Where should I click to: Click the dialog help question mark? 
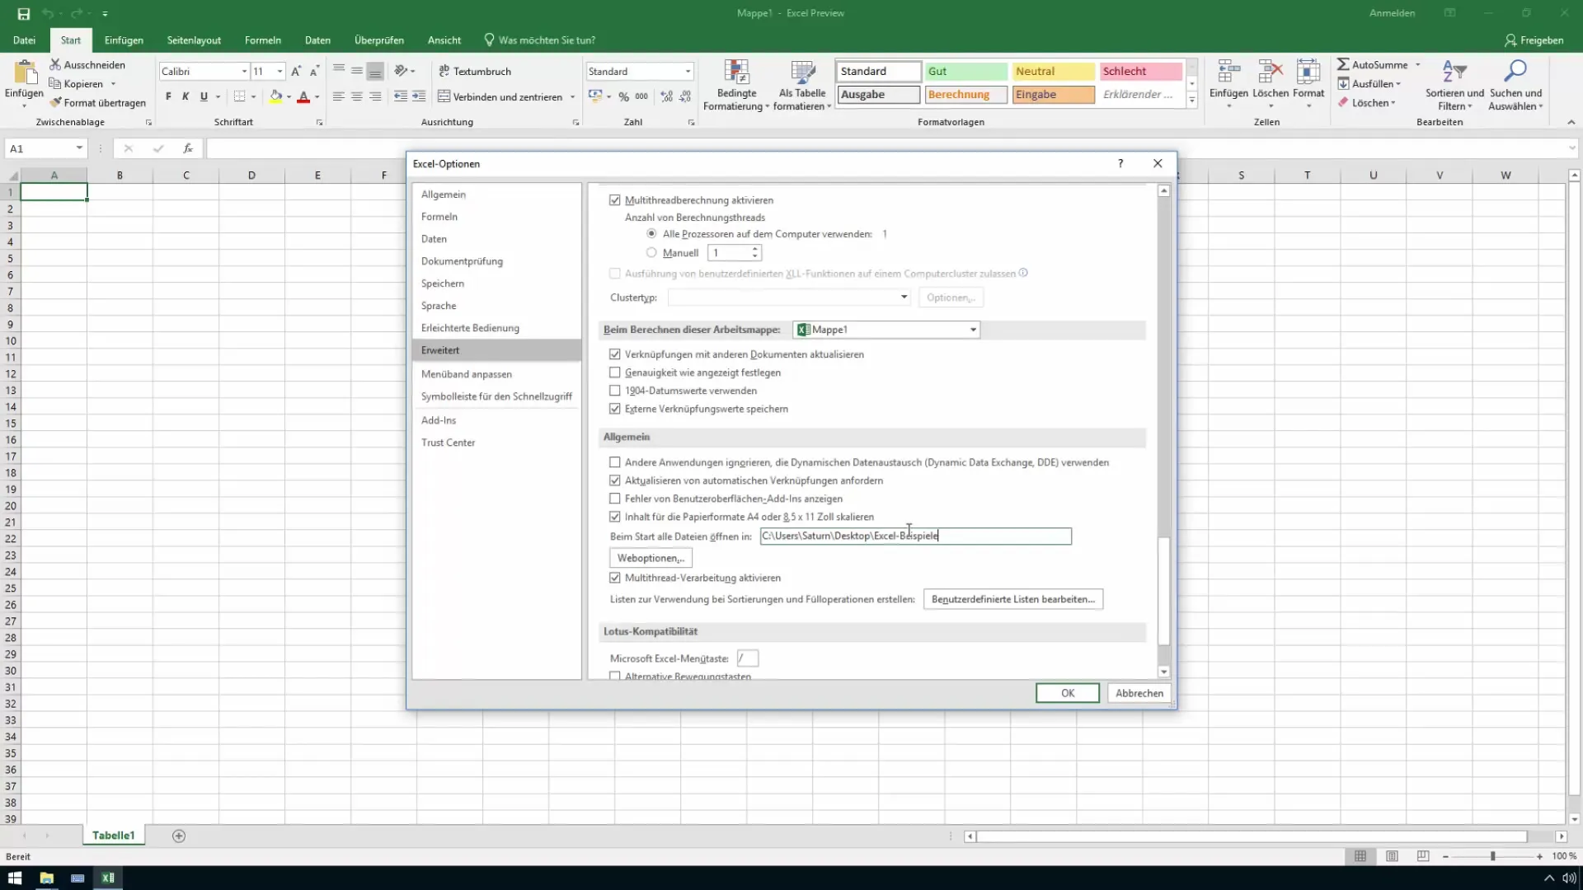[1120, 163]
